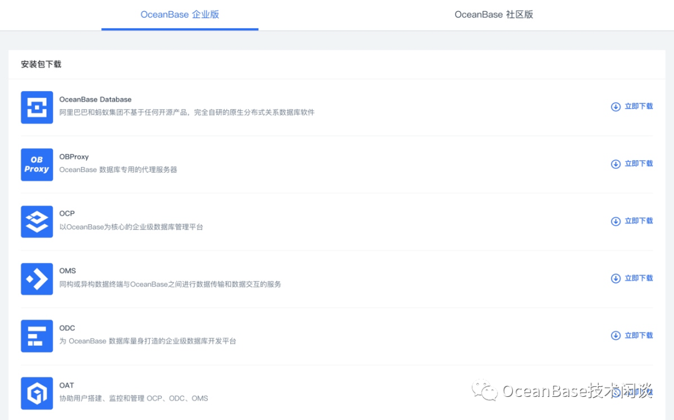The width and height of the screenshot is (674, 420).
Task: Switch to OceanBase 企业版 tab
Action: (180, 14)
